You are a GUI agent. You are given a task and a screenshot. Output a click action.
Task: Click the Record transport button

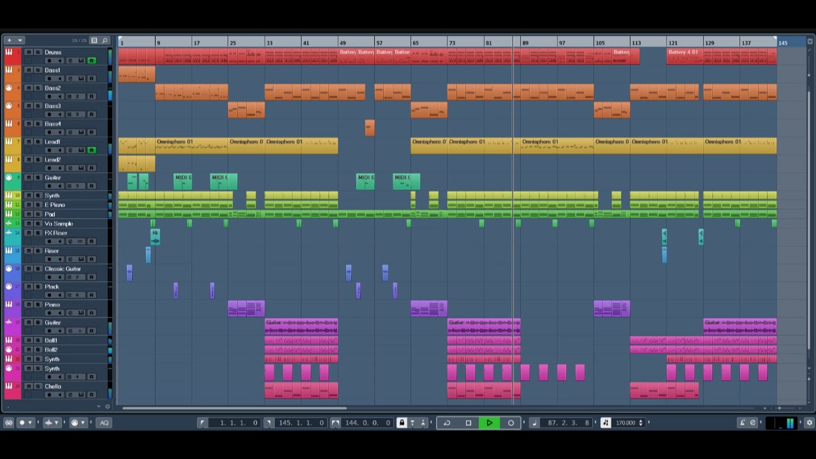(511, 423)
